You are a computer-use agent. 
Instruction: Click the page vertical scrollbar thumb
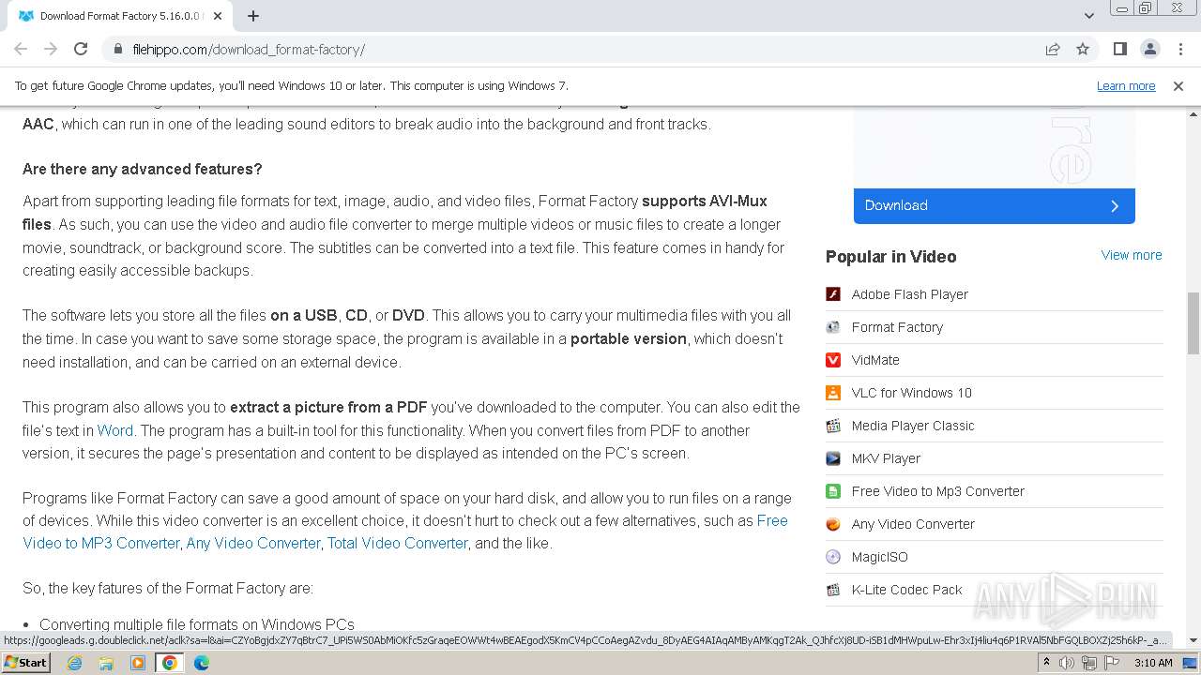pos(1193,323)
